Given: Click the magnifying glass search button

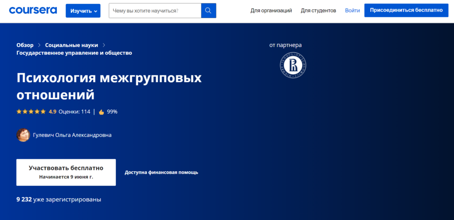Looking at the screenshot, I should 208,11.
